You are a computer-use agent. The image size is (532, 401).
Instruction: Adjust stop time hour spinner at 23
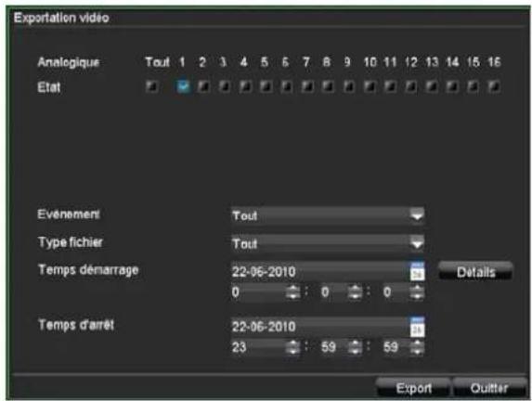tap(292, 347)
